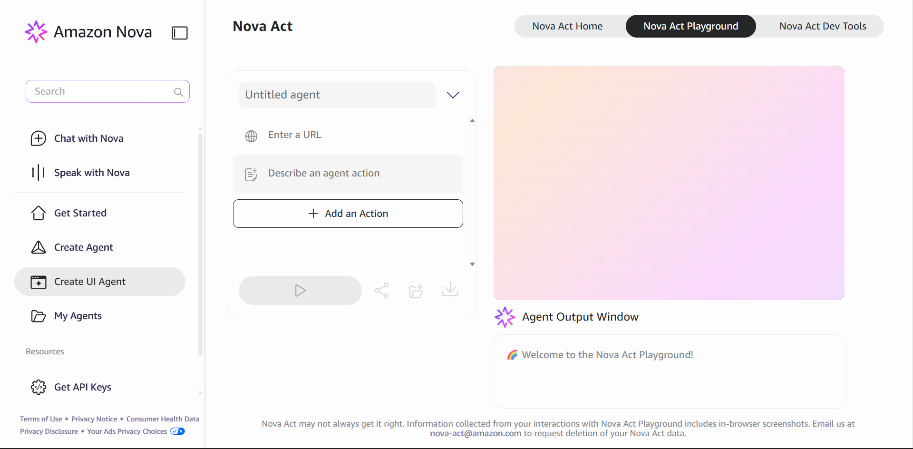The width and height of the screenshot is (913, 449).
Task: Click the download agent icon
Action: pyautogui.click(x=450, y=290)
